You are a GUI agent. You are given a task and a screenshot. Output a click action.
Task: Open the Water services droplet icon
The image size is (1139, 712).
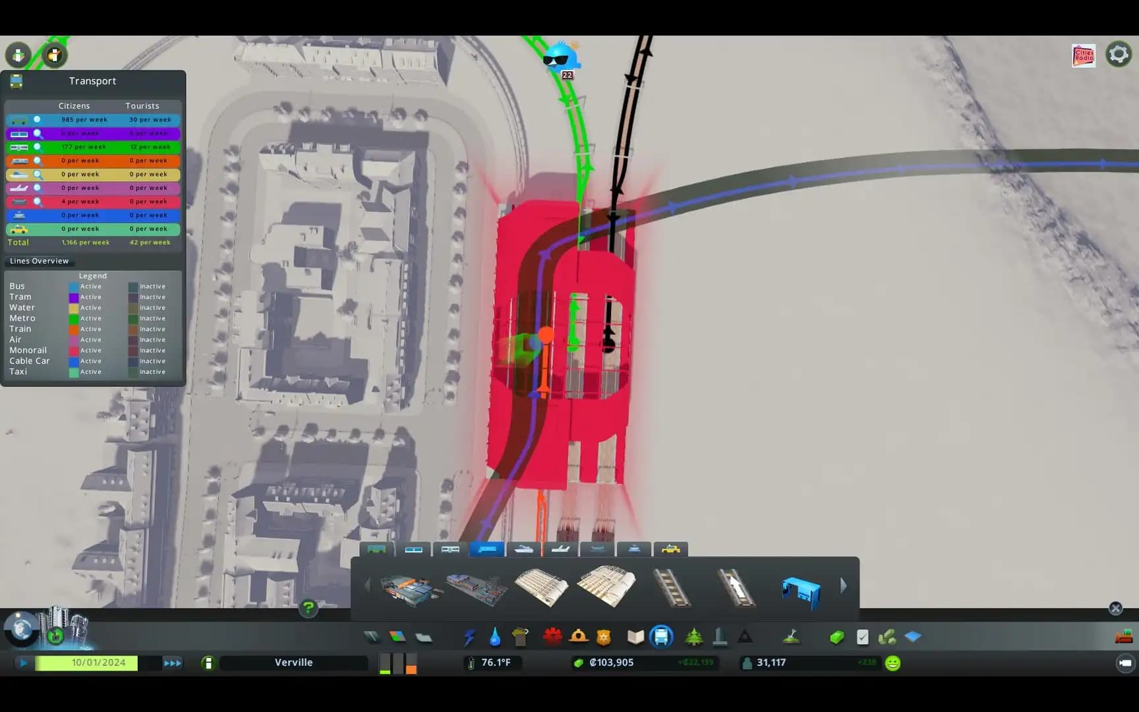click(x=495, y=636)
